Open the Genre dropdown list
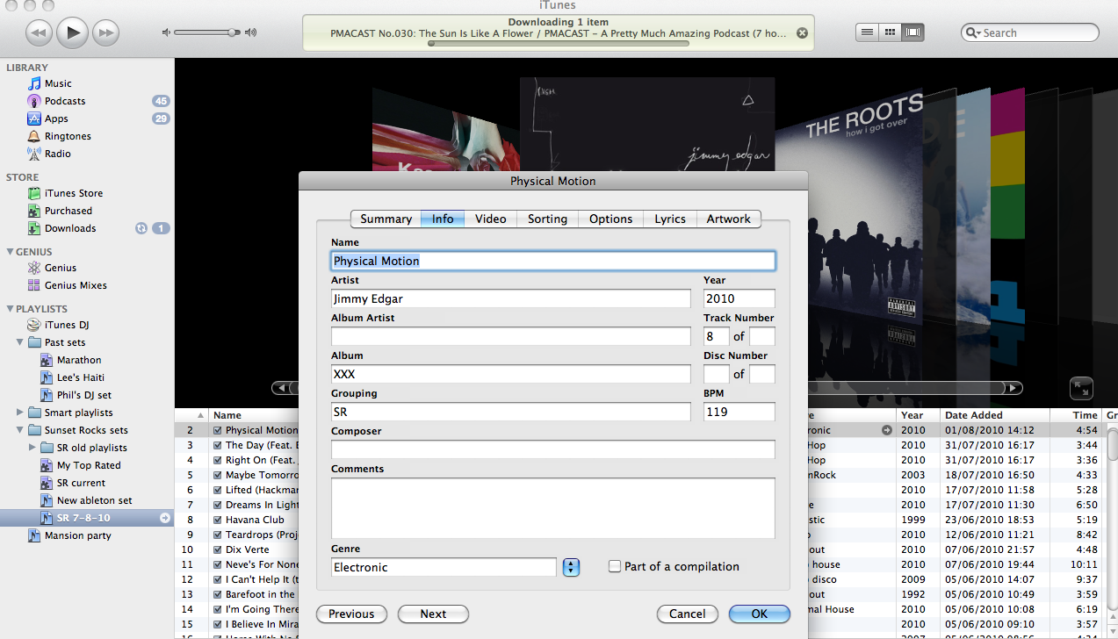The height and width of the screenshot is (639, 1118). (571, 567)
